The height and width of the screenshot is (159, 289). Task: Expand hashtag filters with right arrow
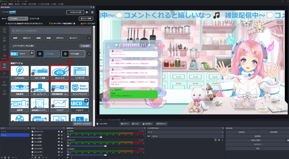pyautogui.click(x=89, y=38)
